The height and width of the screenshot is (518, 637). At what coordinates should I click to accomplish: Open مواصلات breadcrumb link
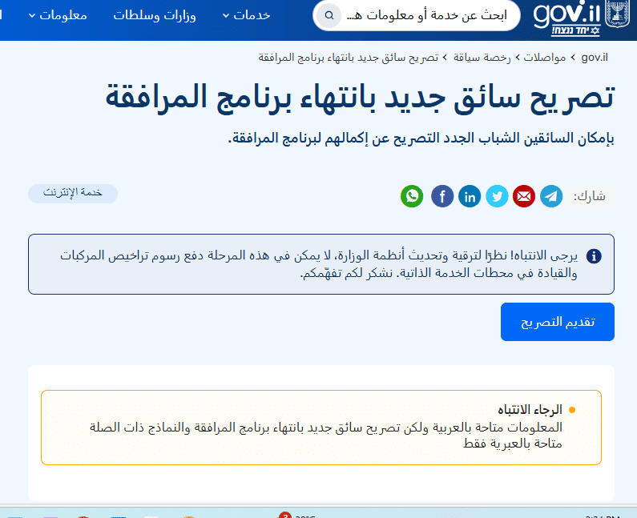546,58
